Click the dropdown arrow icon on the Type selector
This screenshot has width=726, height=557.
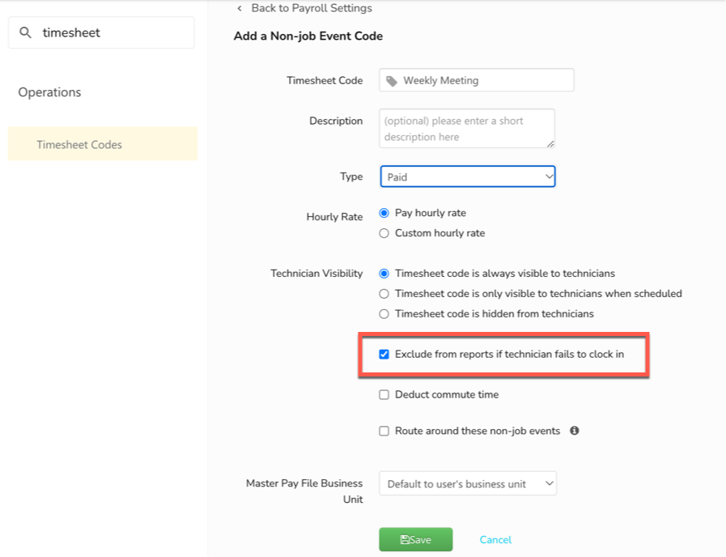550,176
